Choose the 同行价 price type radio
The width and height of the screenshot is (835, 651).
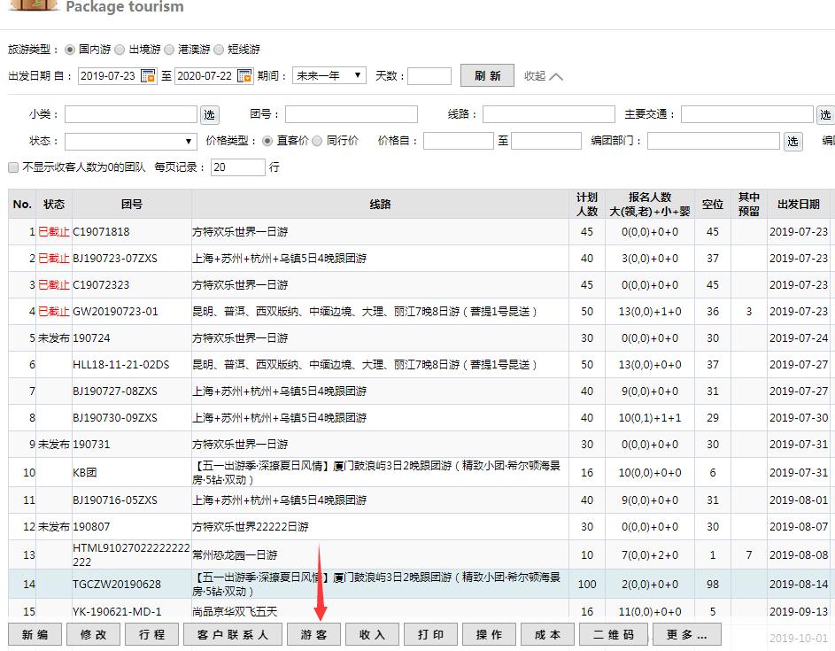(x=317, y=141)
